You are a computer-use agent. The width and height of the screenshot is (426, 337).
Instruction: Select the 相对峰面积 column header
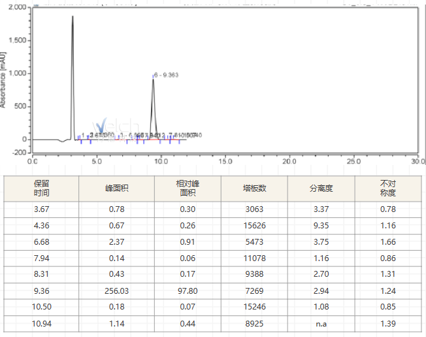188,188
